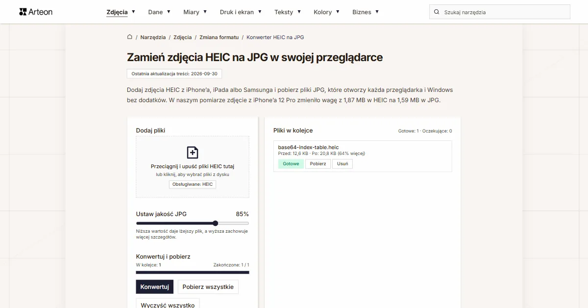Screen dimensions: 588x308
Task: Click the Konwertuj i pobierz heading
Action: (163, 257)
